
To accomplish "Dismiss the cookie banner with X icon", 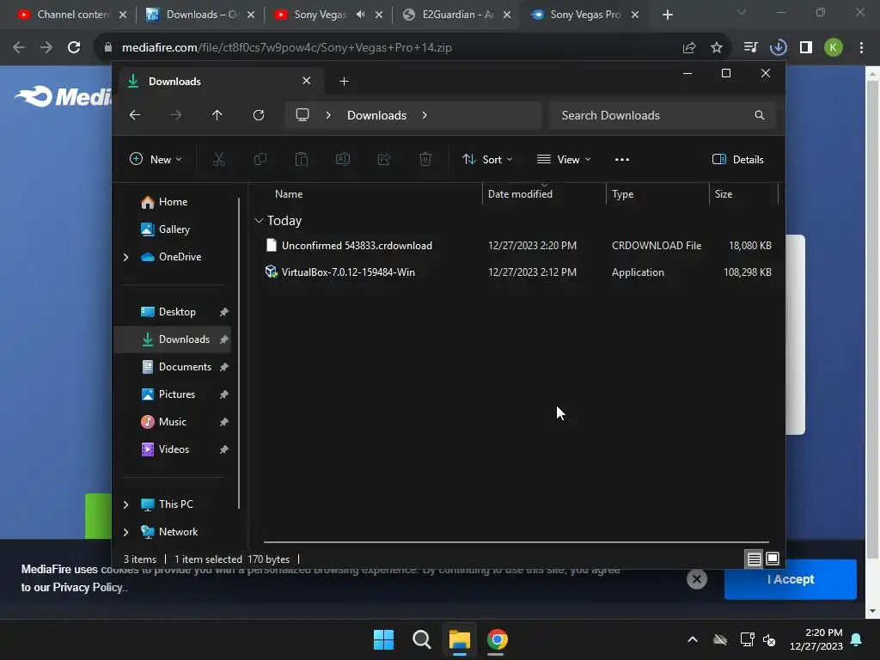I will point(696,579).
